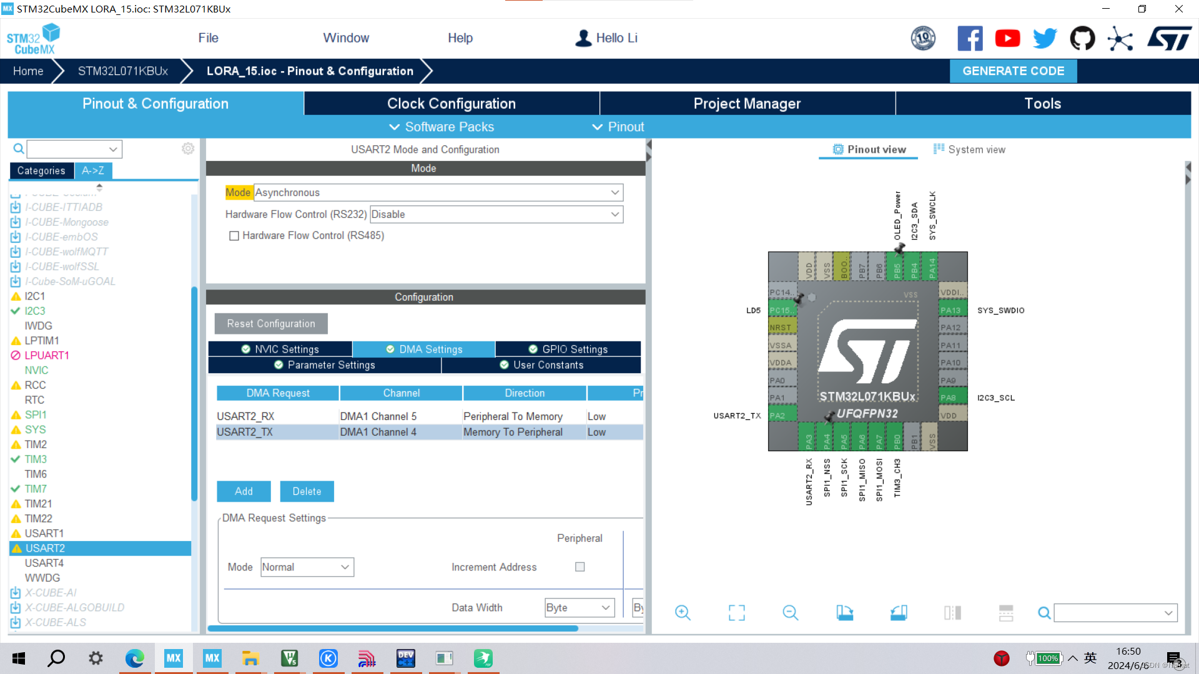Click the zoom out magnifier icon
This screenshot has height=674, width=1199.
click(790, 612)
